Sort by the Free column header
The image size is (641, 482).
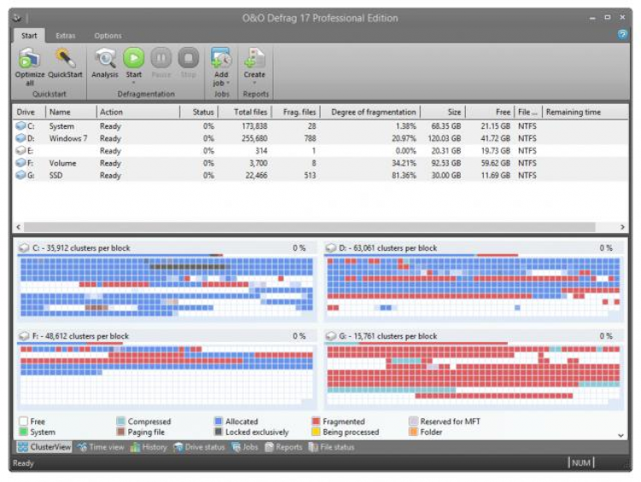pos(490,112)
